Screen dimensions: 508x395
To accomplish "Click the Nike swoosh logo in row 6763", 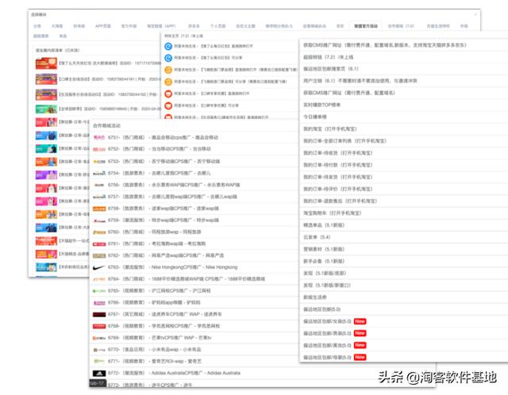I will click(98, 267).
